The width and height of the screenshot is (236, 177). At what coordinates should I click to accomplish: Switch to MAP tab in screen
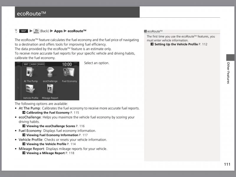(26, 64)
